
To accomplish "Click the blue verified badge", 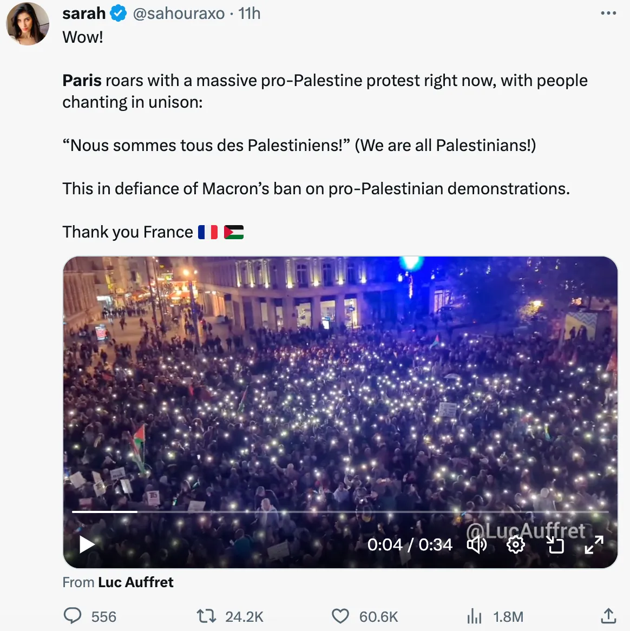I will click(119, 13).
